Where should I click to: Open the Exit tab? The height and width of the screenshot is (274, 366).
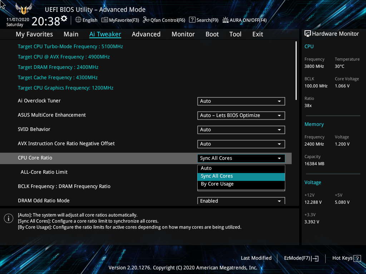tap(258, 34)
